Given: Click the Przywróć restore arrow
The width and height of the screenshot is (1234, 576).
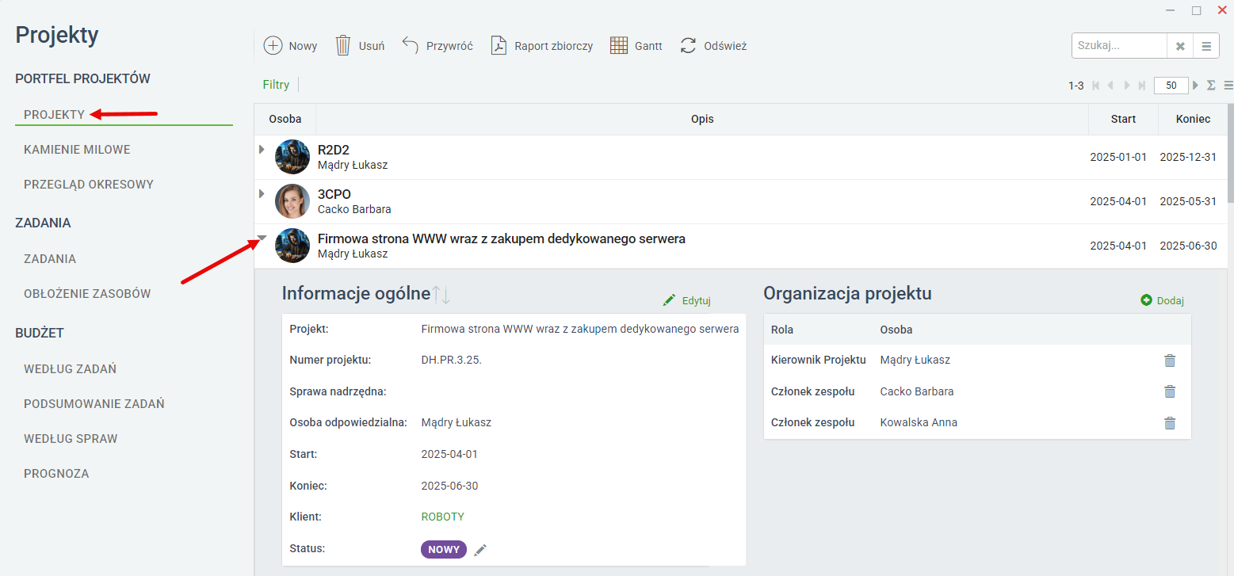Looking at the screenshot, I should (x=410, y=45).
